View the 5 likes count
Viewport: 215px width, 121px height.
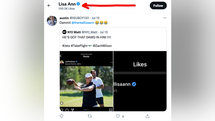(x=123, y=116)
